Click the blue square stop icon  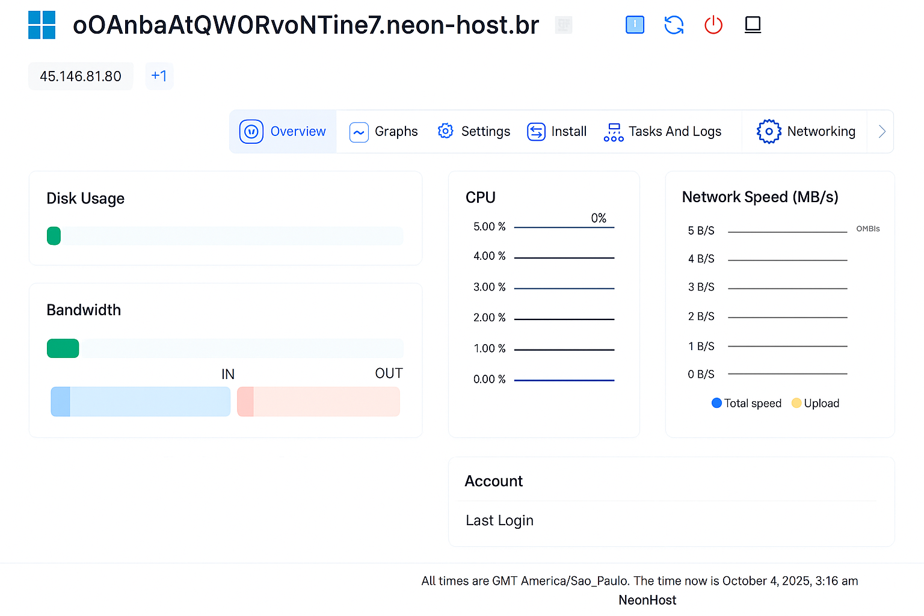[635, 25]
